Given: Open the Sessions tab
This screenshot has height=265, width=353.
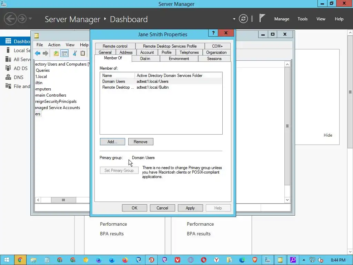Looking at the screenshot, I should 214,59.
